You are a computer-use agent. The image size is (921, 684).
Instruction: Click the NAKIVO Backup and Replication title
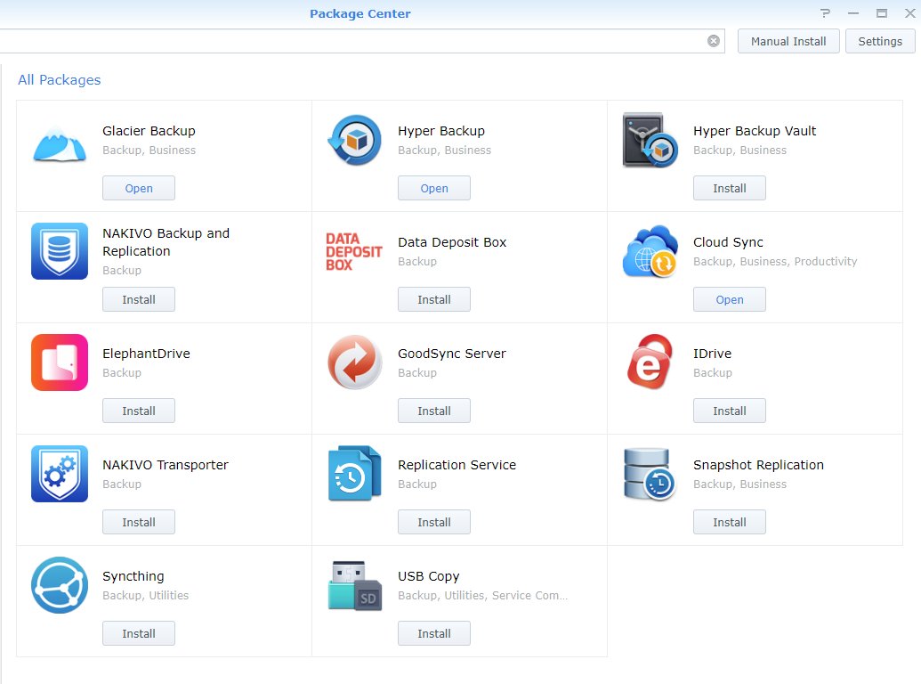tap(166, 242)
